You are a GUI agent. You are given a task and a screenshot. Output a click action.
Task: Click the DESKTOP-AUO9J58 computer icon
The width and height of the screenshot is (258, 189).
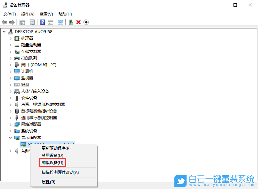[11, 31]
